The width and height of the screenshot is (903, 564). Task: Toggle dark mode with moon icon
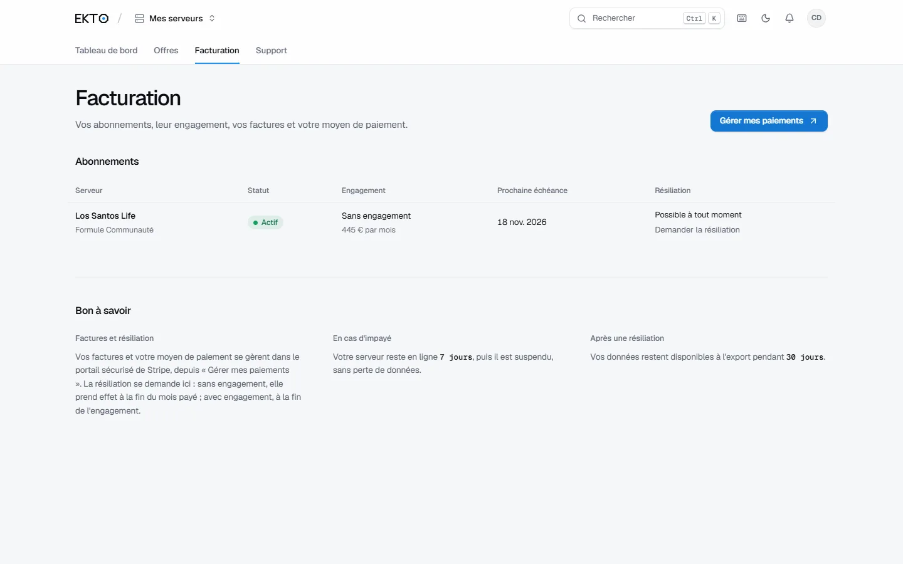coord(766,18)
